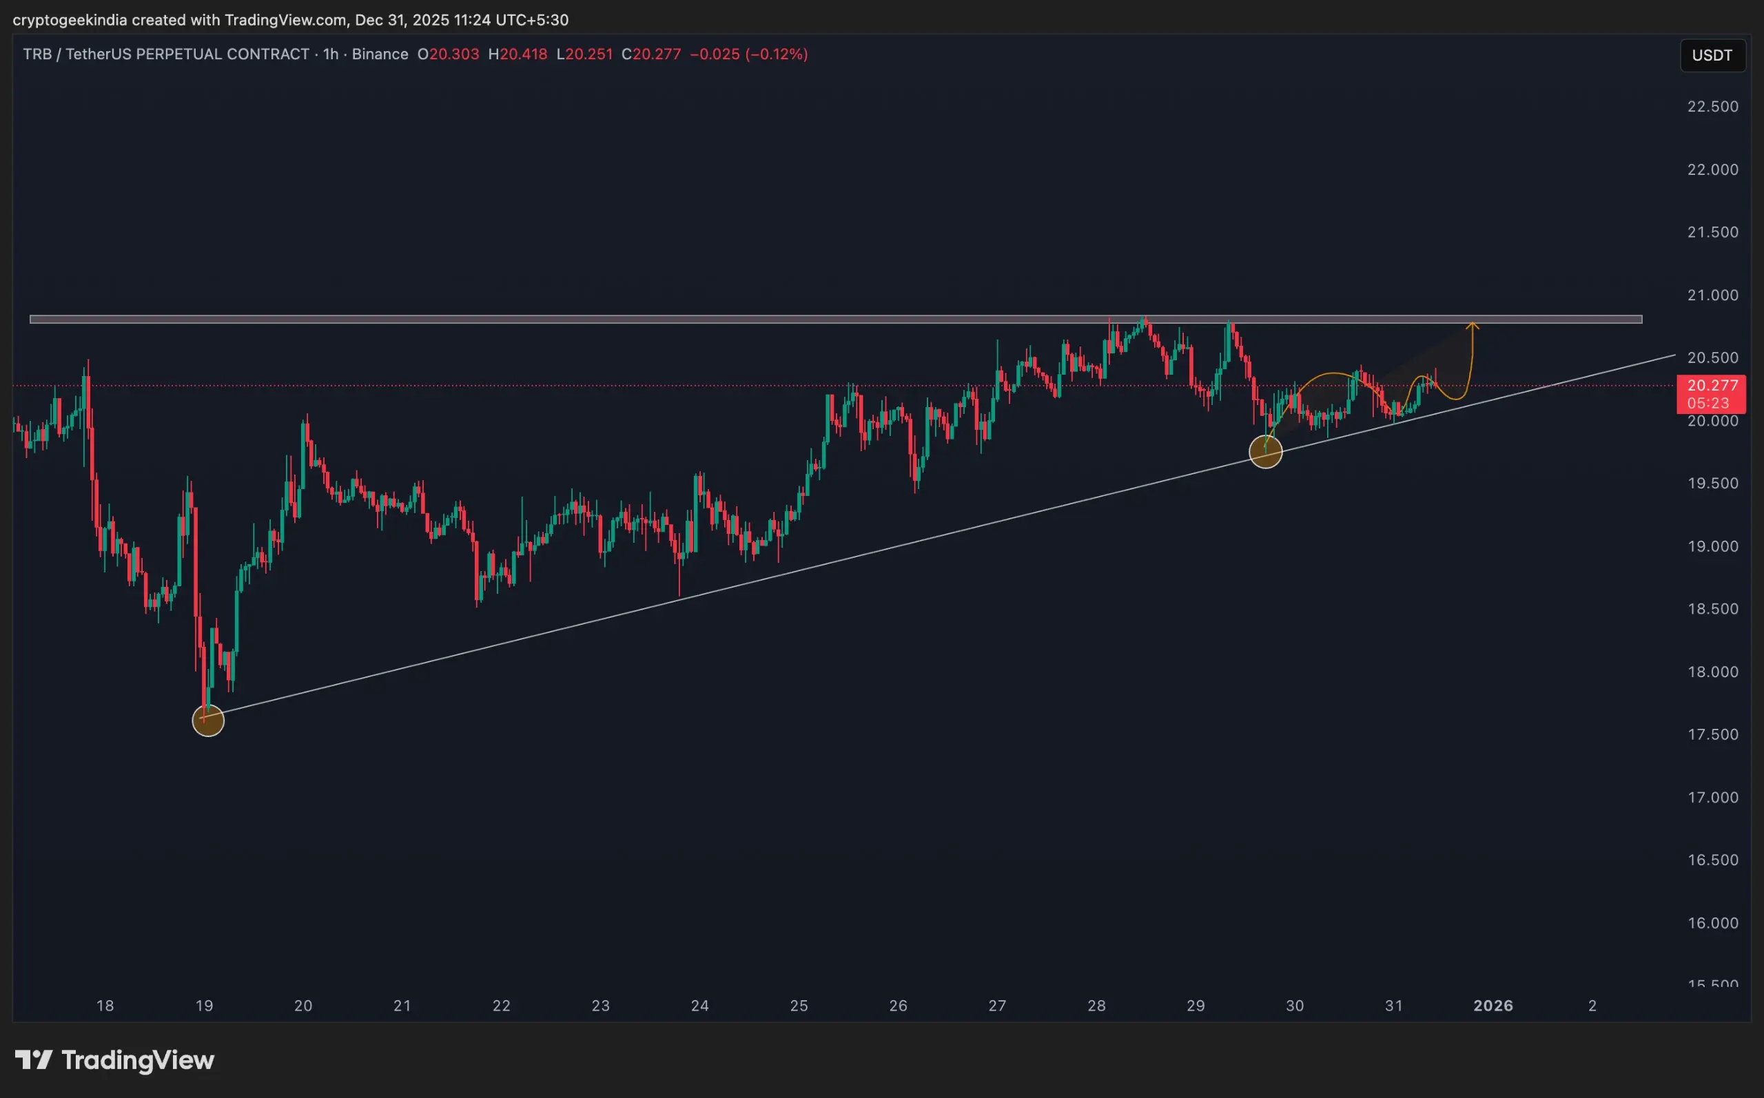Image resolution: width=1764 pixels, height=1098 pixels.
Task: Click the orange projection arrow tip
Action: (1472, 324)
